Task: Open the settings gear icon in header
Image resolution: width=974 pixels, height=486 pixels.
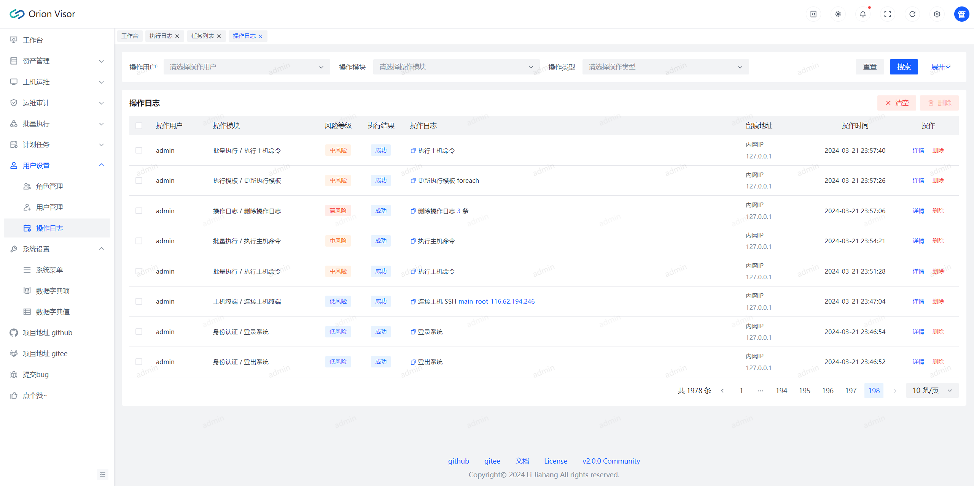Action: point(937,14)
